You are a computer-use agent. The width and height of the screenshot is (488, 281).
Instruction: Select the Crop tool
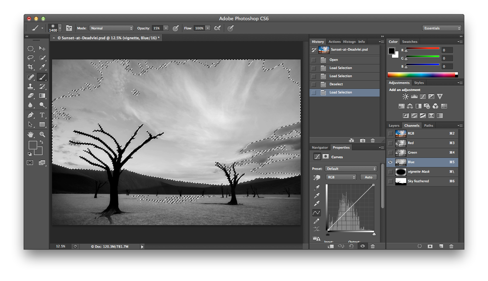pyautogui.click(x=31, y=67)
